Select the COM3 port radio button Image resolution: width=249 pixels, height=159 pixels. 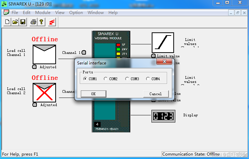(x=127, y=78)
